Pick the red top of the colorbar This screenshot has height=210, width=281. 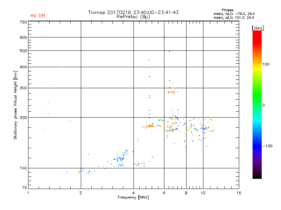click(257, 33)
